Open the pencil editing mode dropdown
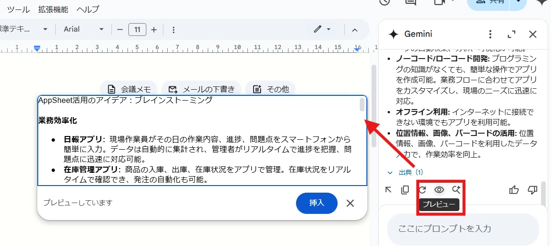Screen dimensions: 551x246 click(322, 29)
